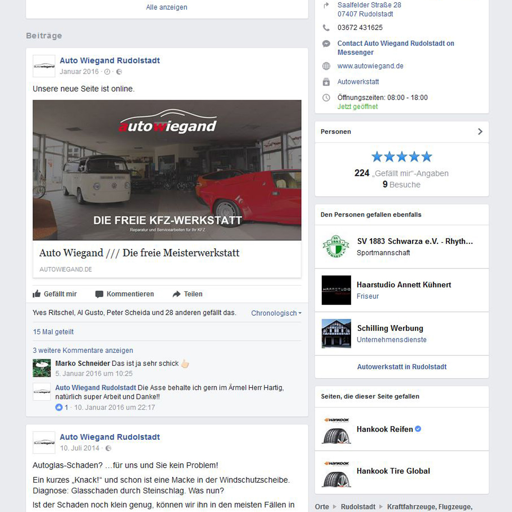Image resolution: width=512 pixels, height=512 pixels.
Task: Open Schilling Werbung page name
Action: (x=390, y=328)
